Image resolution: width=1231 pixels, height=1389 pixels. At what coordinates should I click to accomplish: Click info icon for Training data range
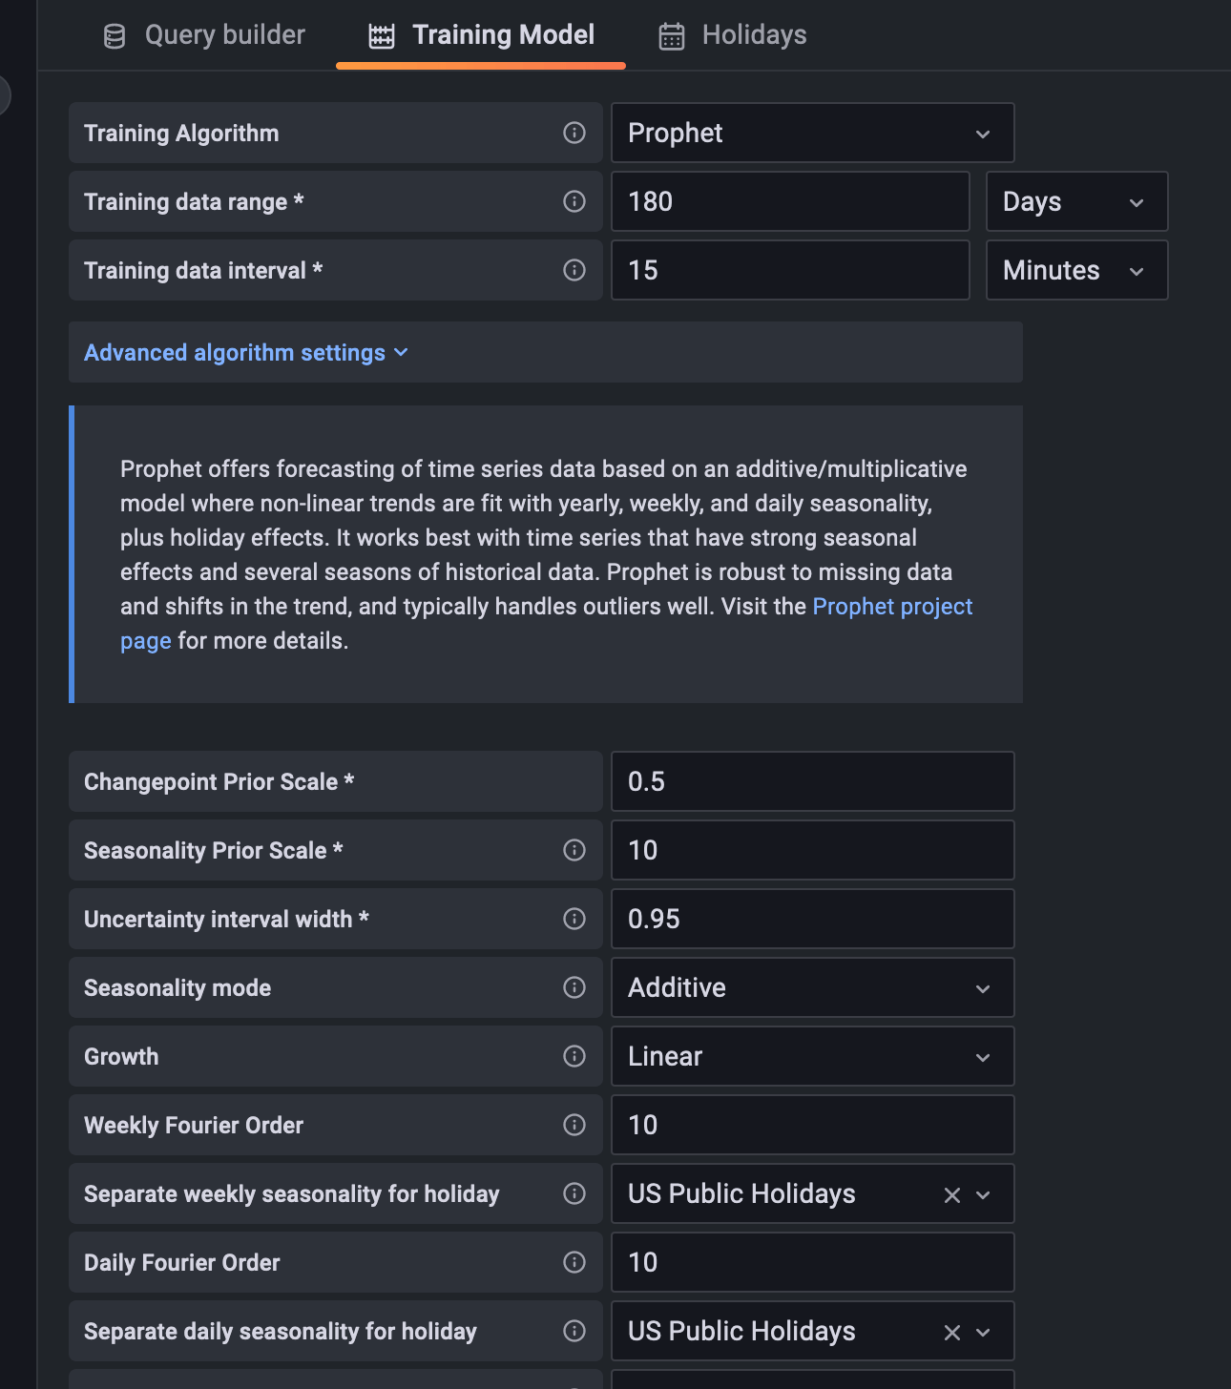click(x=574, y=201)
